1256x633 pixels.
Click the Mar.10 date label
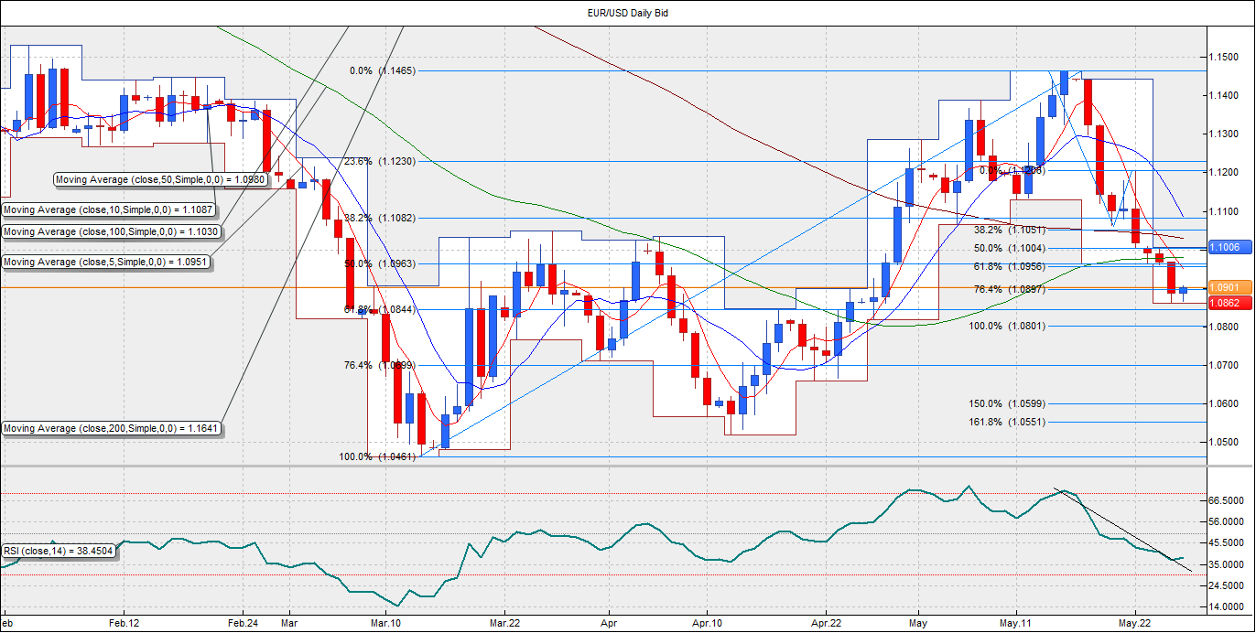385,622
